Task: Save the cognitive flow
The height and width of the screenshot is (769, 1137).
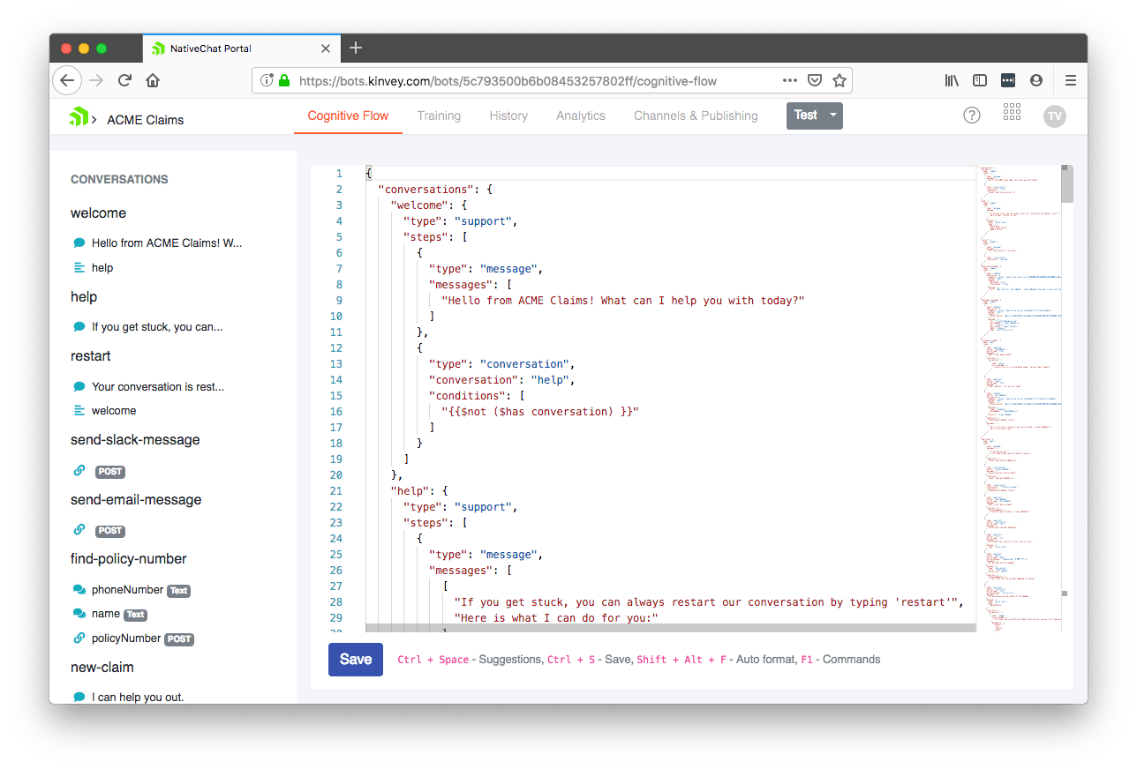Action: click(356, 660)
